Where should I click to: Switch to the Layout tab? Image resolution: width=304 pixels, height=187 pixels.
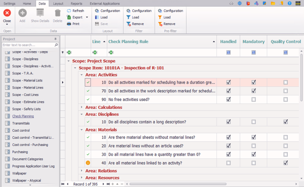click(58, 3)
